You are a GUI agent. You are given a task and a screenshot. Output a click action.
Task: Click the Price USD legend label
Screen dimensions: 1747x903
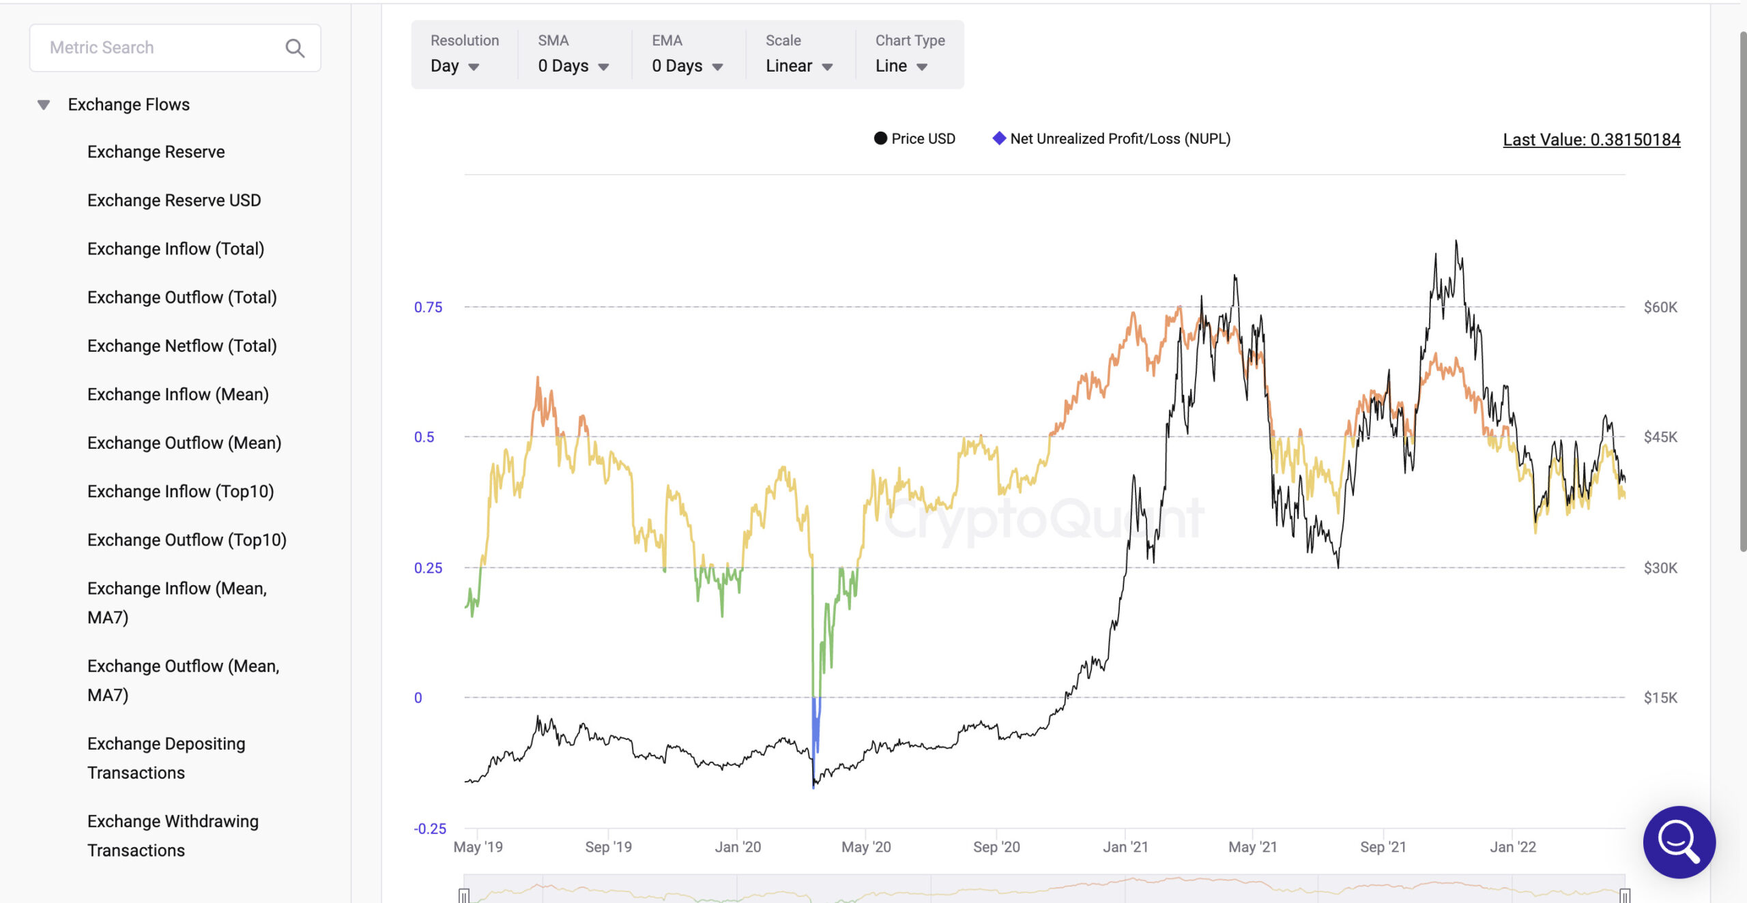(x=923, y=138)
